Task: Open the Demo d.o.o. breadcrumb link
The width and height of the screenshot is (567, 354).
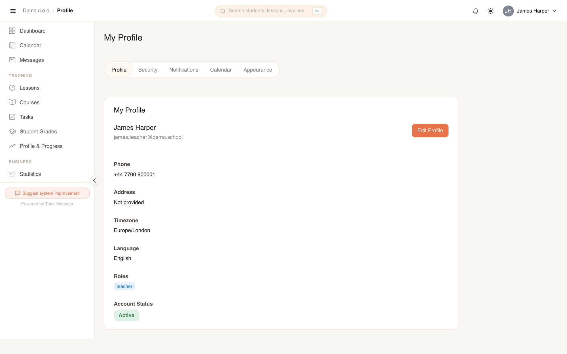Action: [37, 10]
